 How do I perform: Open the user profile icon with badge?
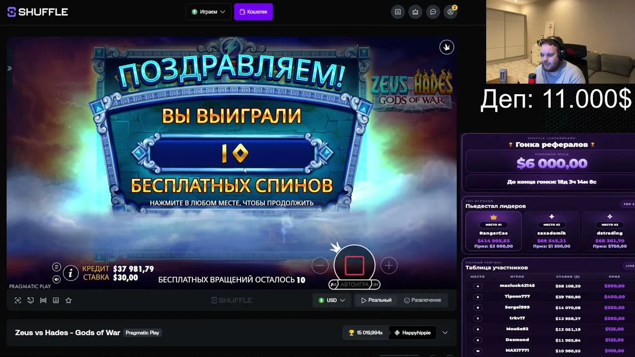pyautogui.click(x=450, y=12)
